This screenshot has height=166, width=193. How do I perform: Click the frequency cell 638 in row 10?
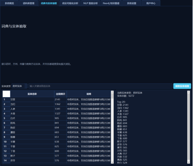pos(61,142)
